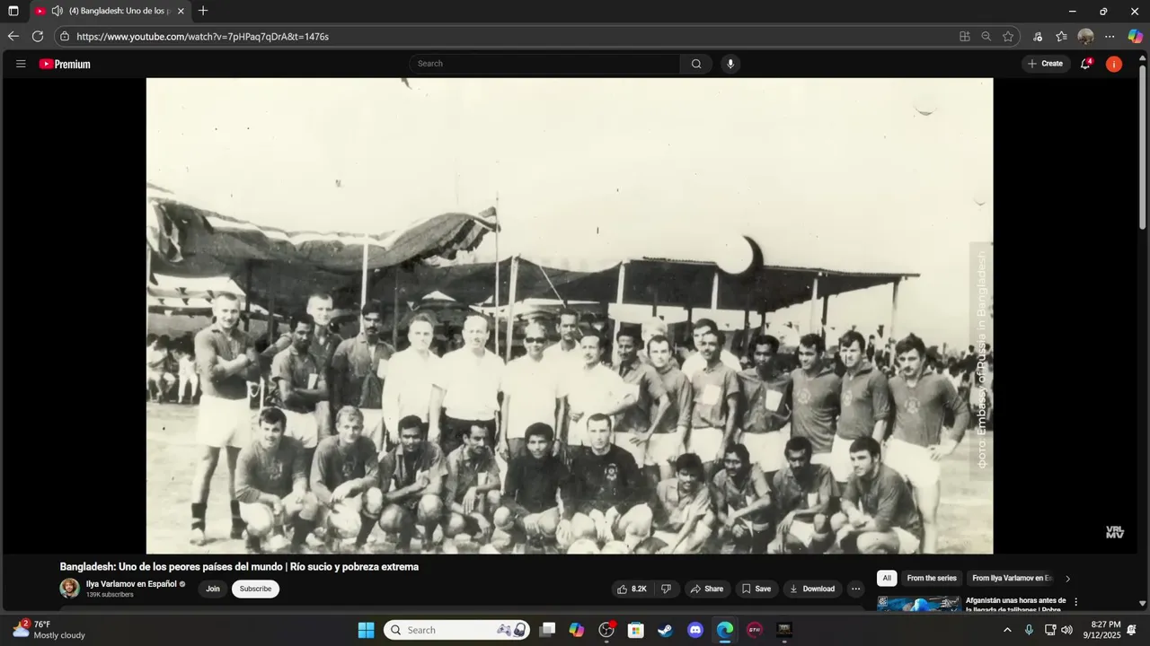Open the YouTube account avatar menu
This screenshot has width=1150, height=646.
pos(1114,64)
